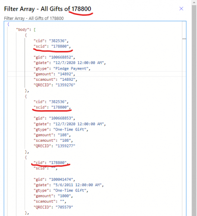The height and width of the screenshot is (216, 197).
Task: Click the gamount "108" line
Action: (52, 135)
